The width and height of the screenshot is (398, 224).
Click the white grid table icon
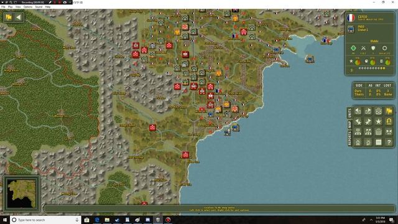(x=379, y=142)
